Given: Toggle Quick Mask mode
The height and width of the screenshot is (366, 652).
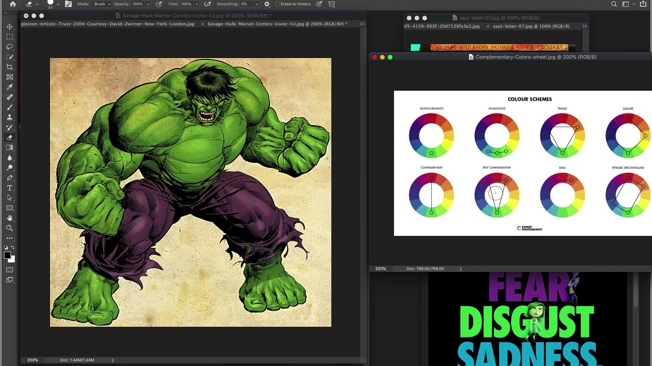Looking at the screenshot, I should point(10,270).
